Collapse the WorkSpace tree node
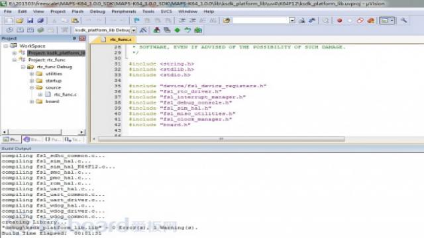Screen dimensions: 424x238 tap(6, 46)
